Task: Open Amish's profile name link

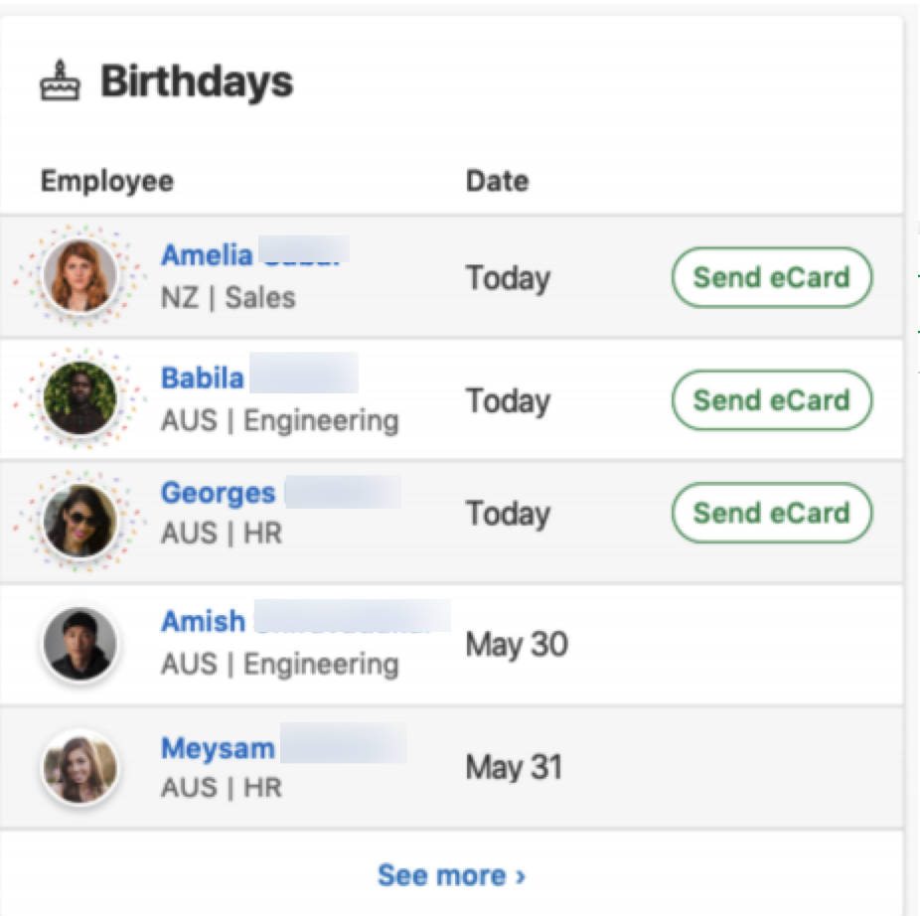Action: tap(203, 621)
